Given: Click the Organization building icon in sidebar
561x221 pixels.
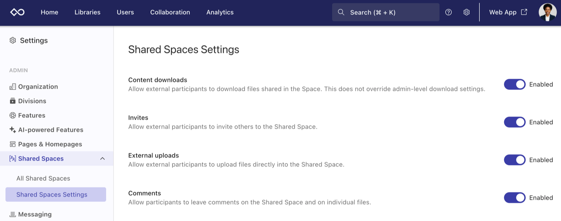Looking at the screenshot, I should (13, 86).
